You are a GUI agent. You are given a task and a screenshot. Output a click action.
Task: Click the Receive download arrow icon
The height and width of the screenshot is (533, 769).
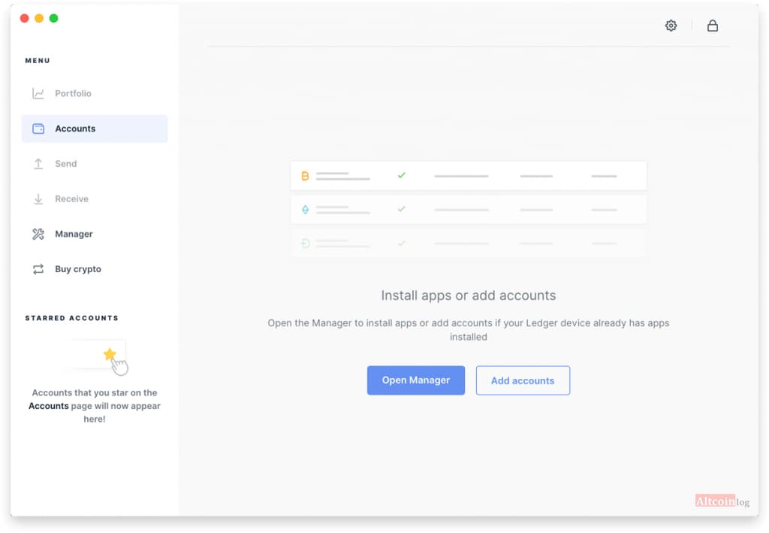tap(38, 198)
